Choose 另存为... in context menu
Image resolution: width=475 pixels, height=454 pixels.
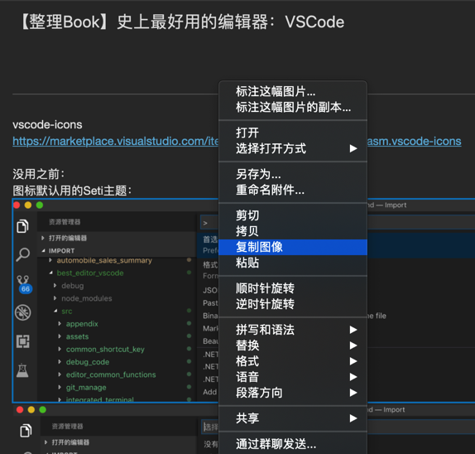293,174
